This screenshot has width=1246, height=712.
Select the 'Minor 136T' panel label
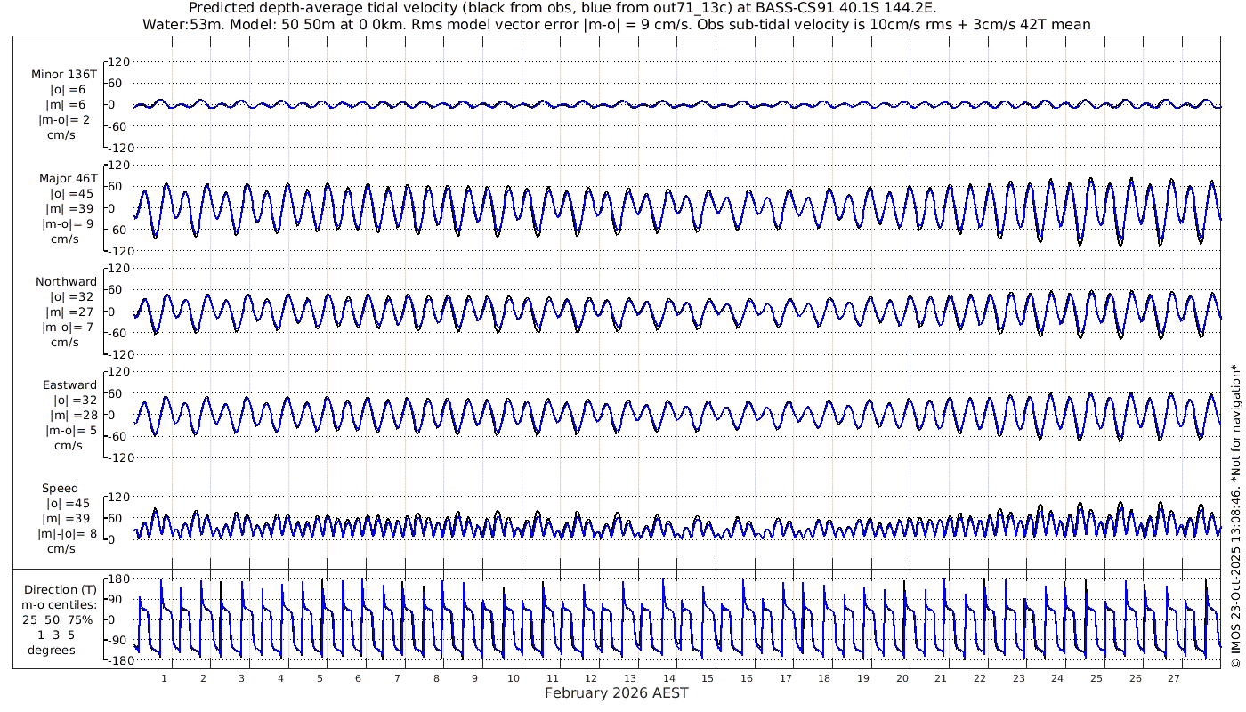[x=64, y=75]
